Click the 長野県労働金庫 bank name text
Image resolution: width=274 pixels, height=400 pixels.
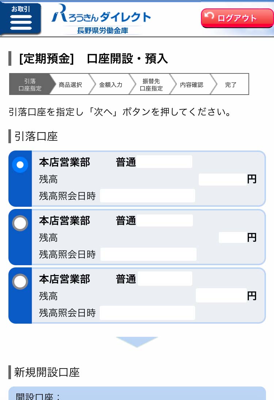pyautogui.click(x=103, y=31)
